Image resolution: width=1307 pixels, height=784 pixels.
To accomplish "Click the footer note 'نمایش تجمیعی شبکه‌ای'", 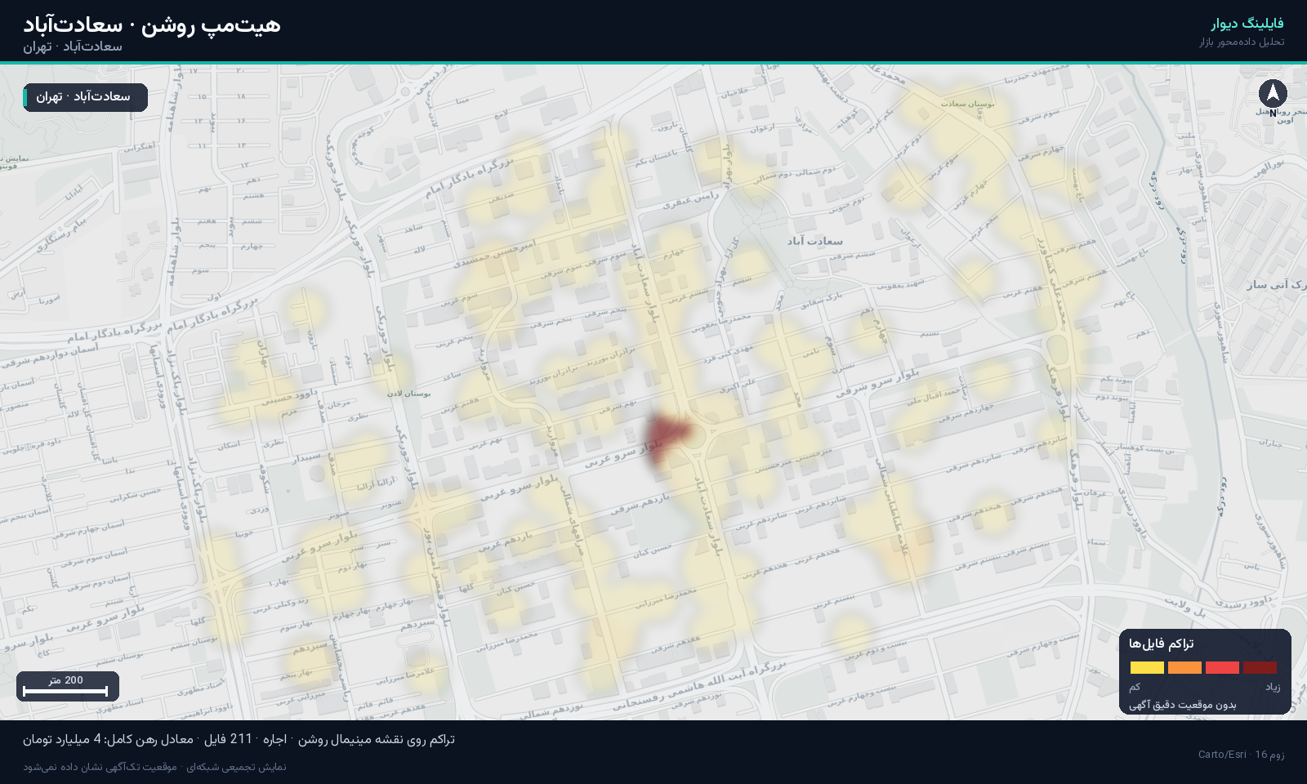I will point(236,767).
